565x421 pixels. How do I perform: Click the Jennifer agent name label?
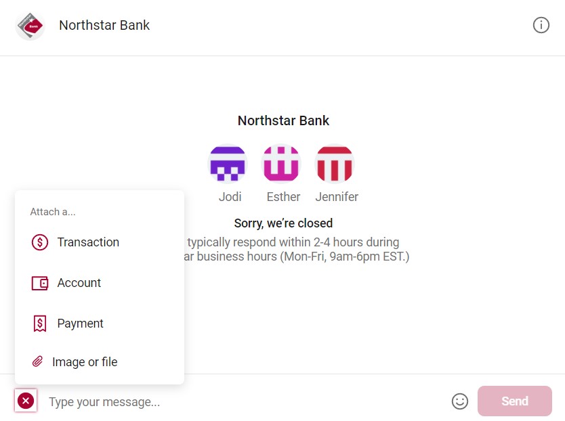(337, 197)
